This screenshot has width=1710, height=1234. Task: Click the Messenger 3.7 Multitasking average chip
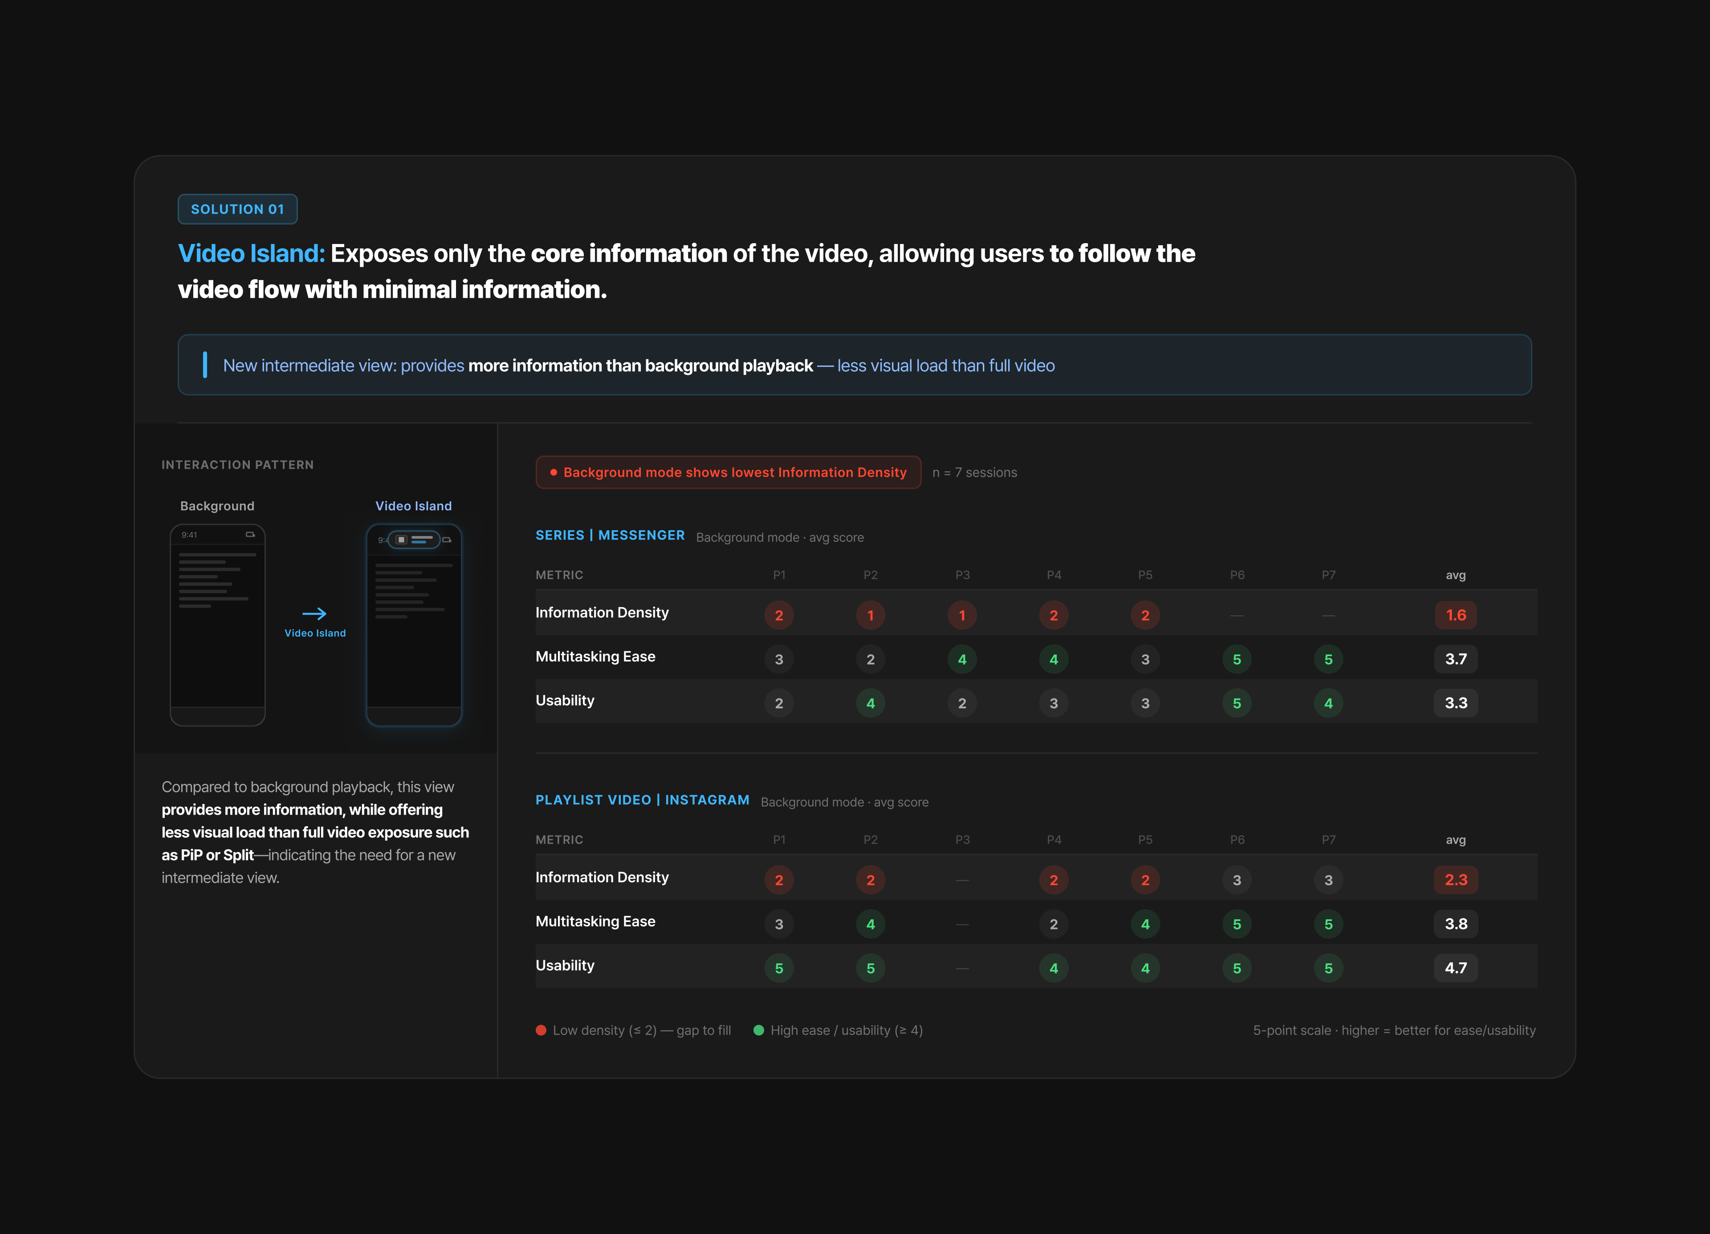1455,660
